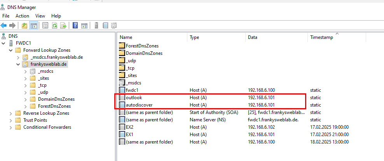Select Trust Points in the tree
The width and height of the screenshot is (384, 161).
pos(35,120)
